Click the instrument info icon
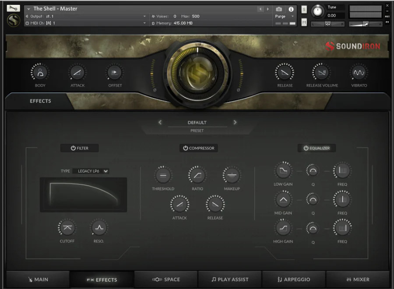Screen dimensions: 394x289 click(291, 9)
